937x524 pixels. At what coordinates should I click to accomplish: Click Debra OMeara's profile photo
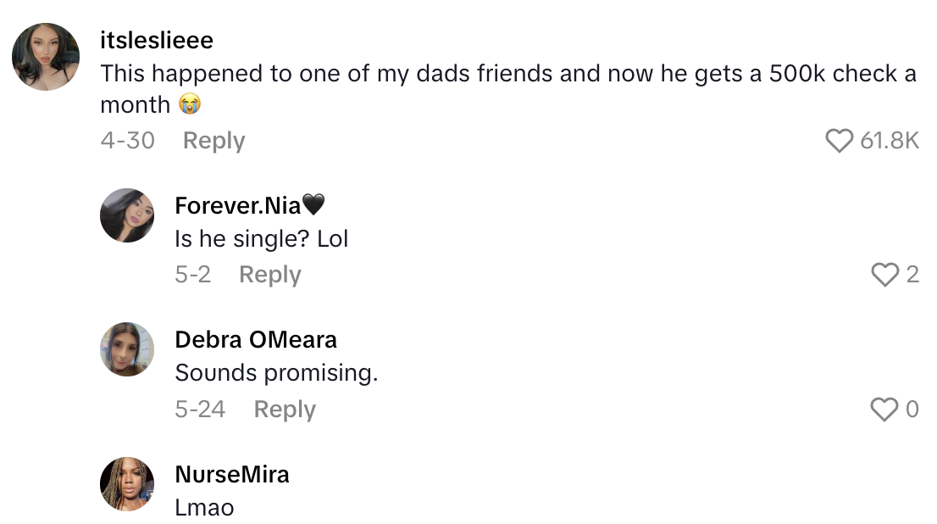click(x=127, y=349)
